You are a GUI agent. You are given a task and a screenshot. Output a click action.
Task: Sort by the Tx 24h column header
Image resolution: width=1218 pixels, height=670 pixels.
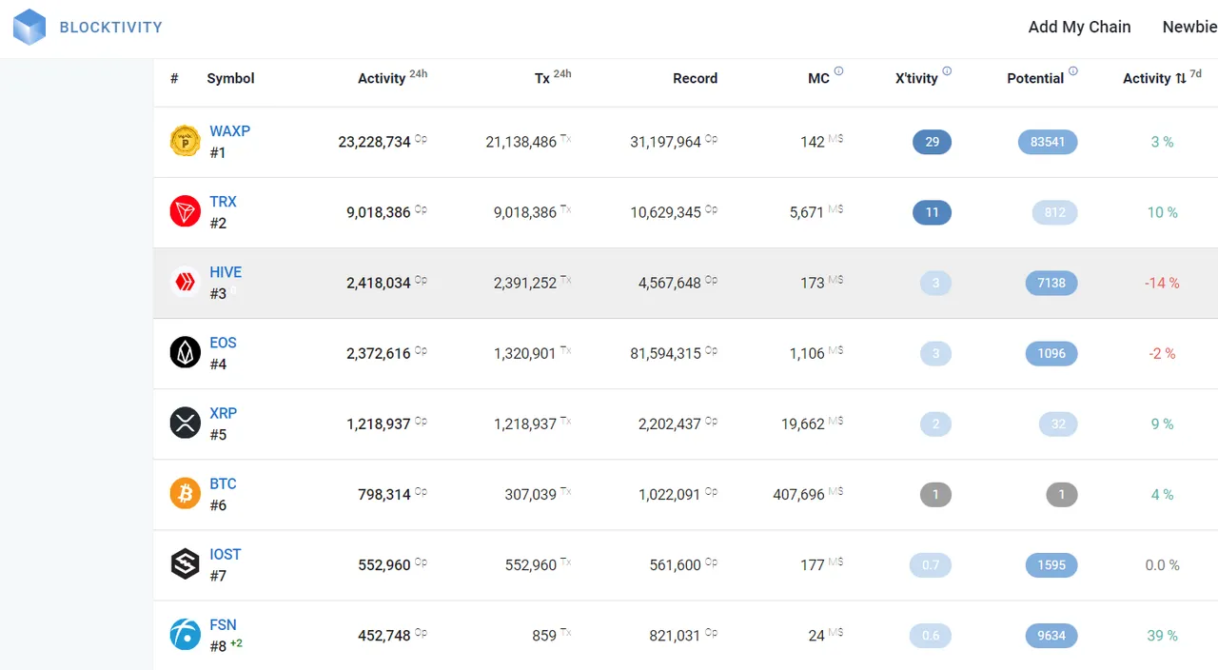pyautogui.click(x=553, y=77)
